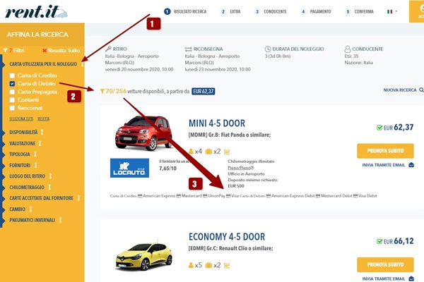Click the Visa Debit card icon

[x=355, y=196]
